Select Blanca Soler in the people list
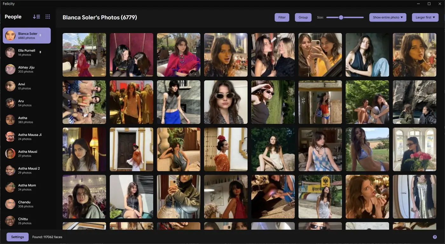Viewport: 445px width, 244px height. [27, 35]
